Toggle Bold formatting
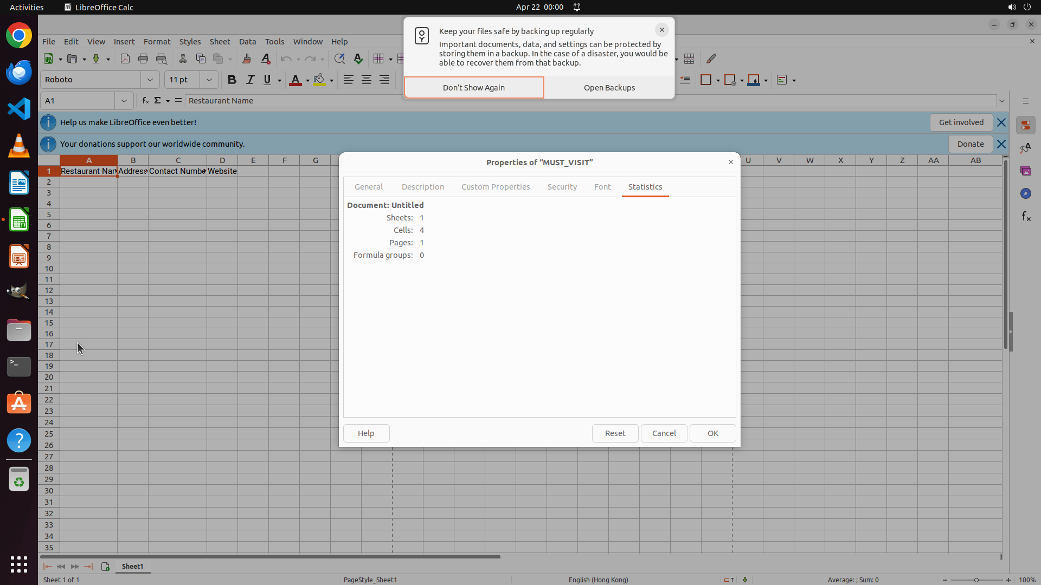Image resolution: width=1041 pixels, height=585 pixels. [x=232, y=80]
